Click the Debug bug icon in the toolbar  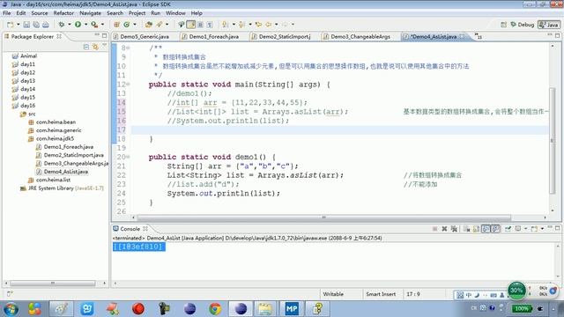(62, 25)
